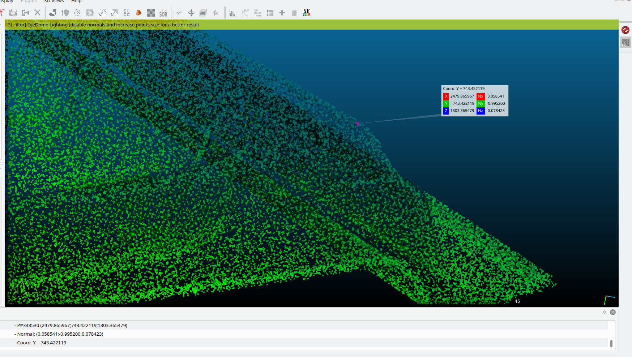Click the add plus icon in toolbar

click(282, 13)
